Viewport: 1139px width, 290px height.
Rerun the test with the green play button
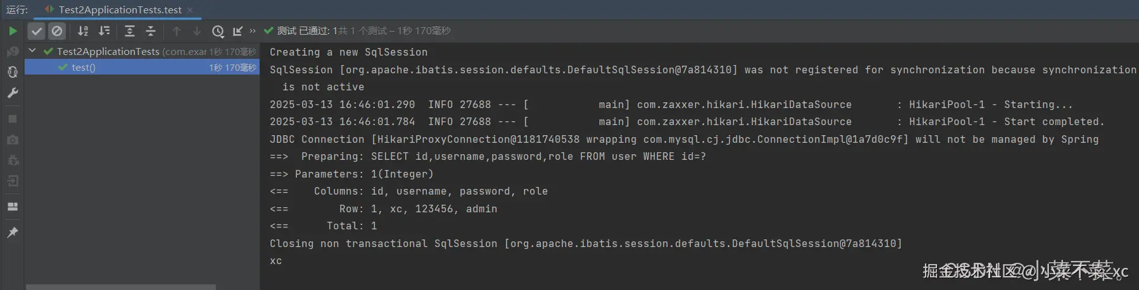tap(13, 31)
